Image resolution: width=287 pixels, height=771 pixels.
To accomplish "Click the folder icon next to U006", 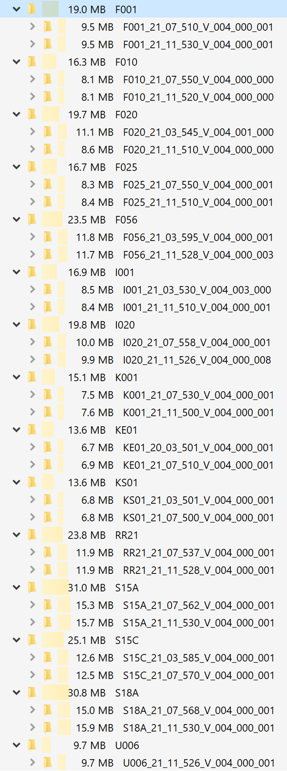I will [x=31, y=745].
